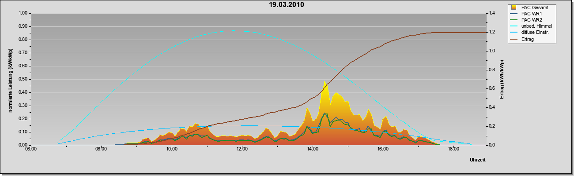Click the 14:00 time axis label
The image size is (574, 176).
click(x=312, y=150)
